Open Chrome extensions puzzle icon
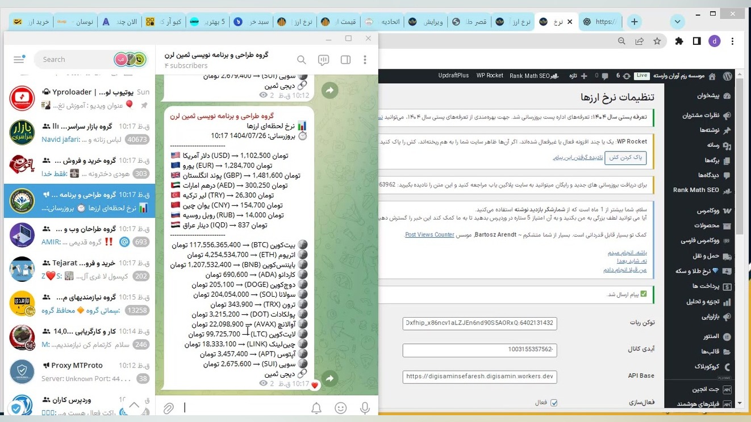The height and width of the screenshot is (422, 751). click(679, 41)
